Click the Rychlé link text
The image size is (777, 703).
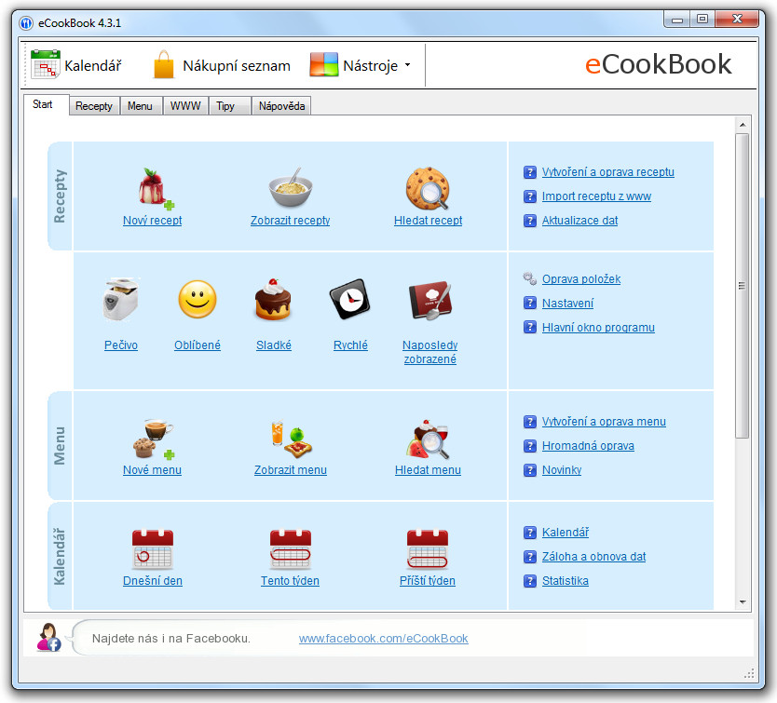pos(350,345)
